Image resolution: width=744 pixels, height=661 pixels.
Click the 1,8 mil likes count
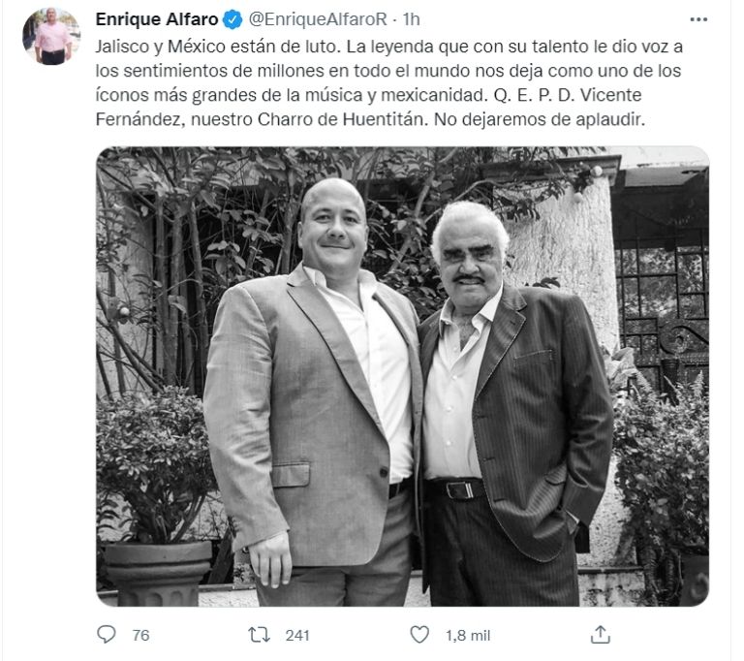pos(468,636)
